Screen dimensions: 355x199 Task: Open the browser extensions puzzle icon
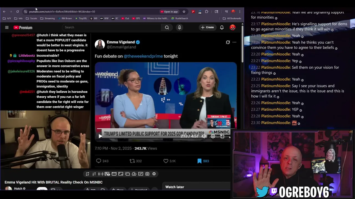click(207, 12)
